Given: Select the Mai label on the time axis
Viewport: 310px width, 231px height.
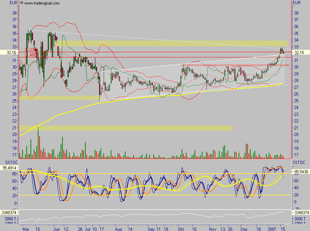Looking at the screenshot, I should click(25, 229).
